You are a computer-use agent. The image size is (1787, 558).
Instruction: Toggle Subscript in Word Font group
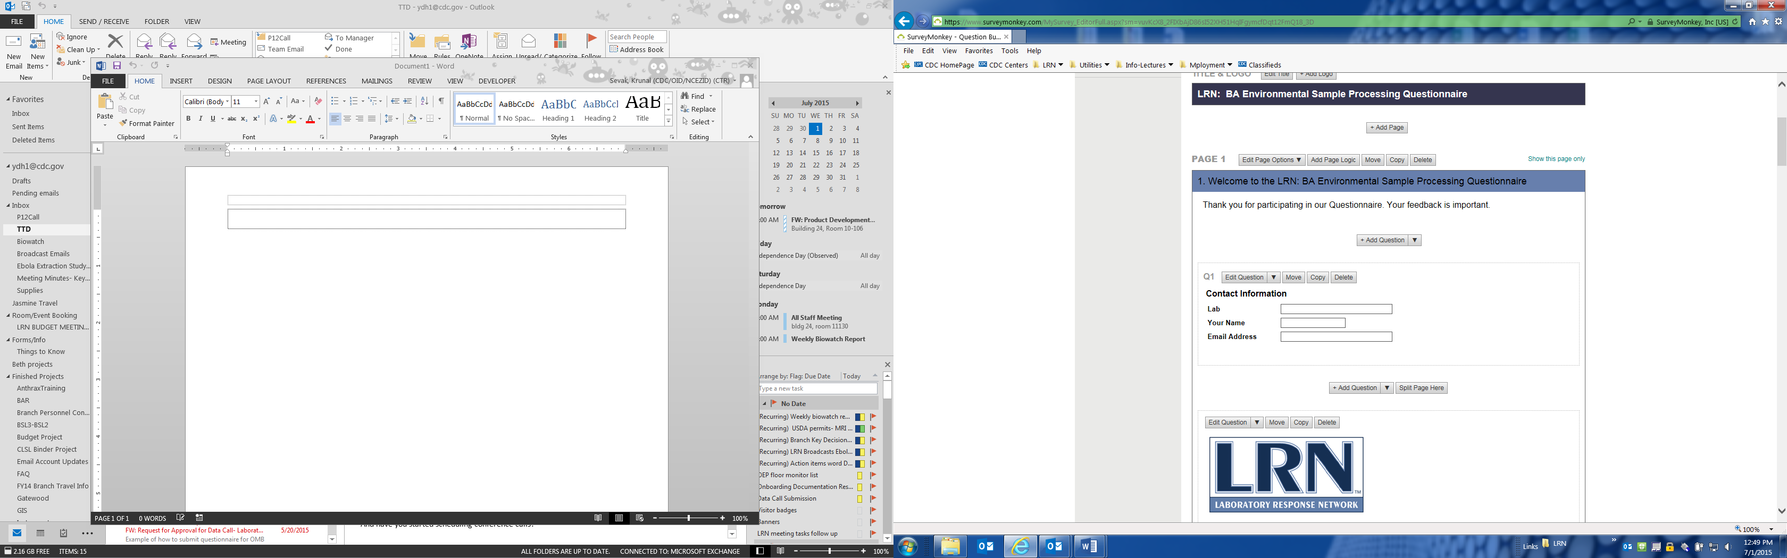[x=244, y=119]
